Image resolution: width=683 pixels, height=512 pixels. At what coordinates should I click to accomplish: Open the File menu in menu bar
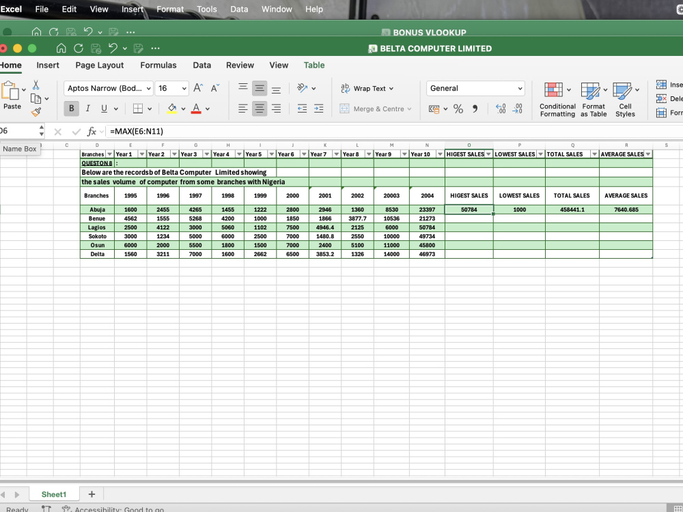pos(42,9)
